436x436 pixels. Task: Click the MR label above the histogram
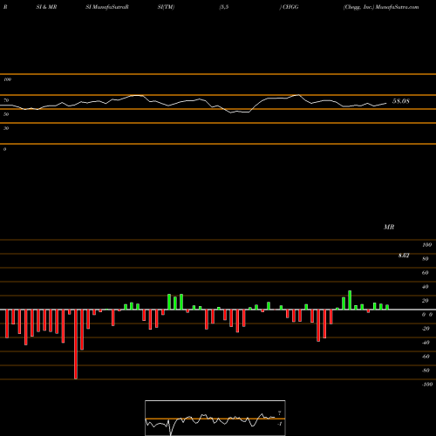pyautogui.click(x=389, y=227)
